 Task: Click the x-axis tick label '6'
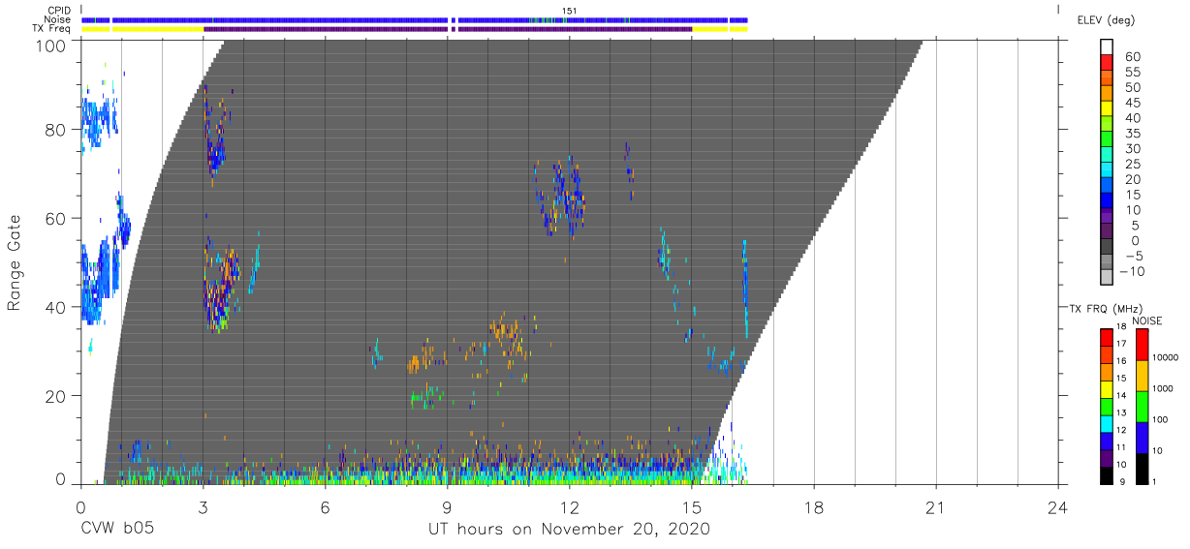point(325,506)
